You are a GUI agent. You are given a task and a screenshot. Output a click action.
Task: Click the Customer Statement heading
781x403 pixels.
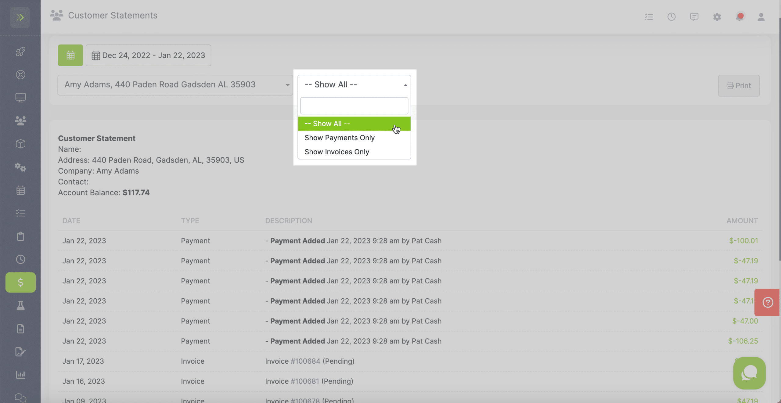click(97, 139)
